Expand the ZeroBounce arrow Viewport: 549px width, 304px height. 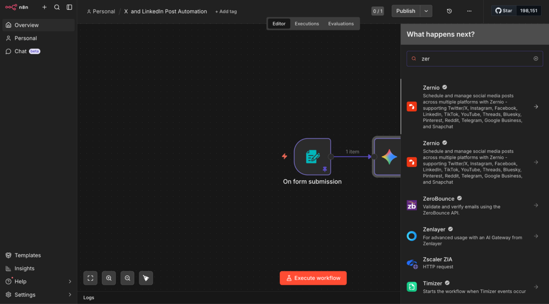coord(536,205)
